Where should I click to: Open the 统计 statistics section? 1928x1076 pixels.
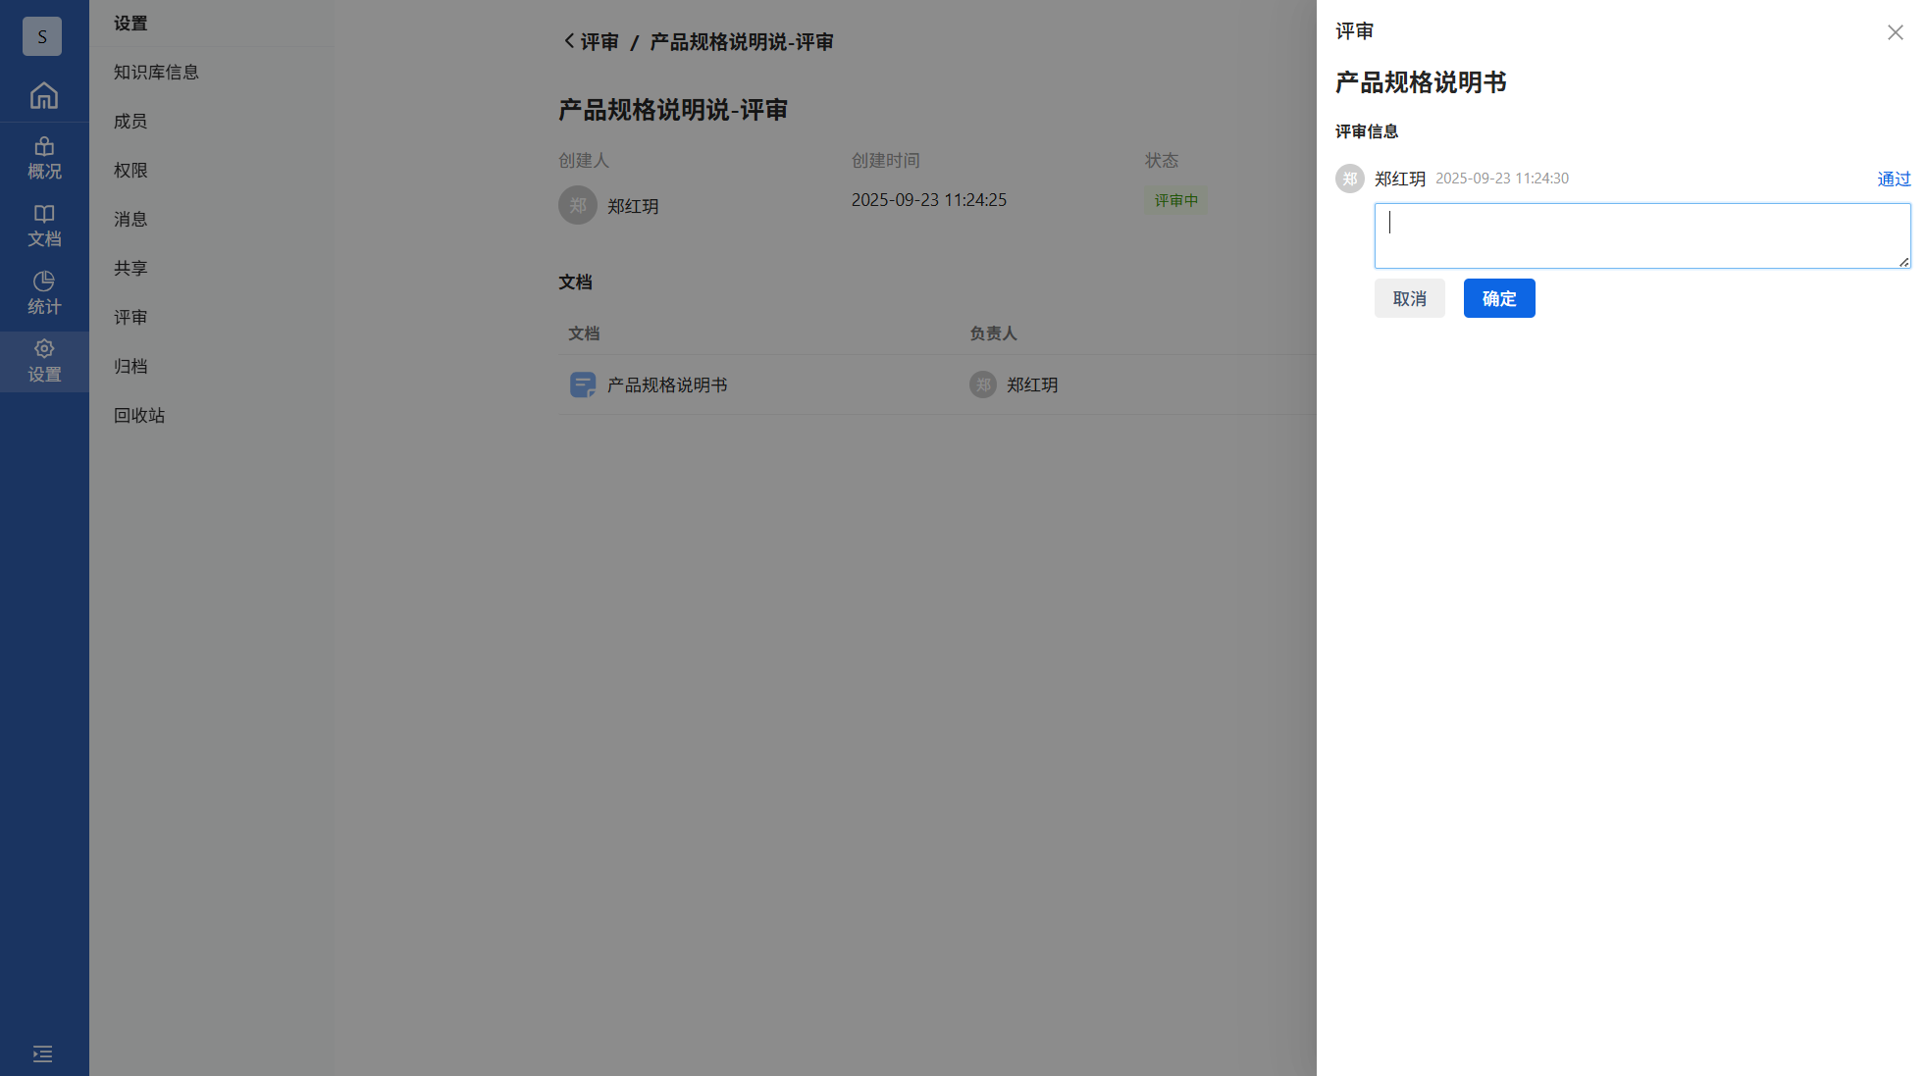[44, 293]
